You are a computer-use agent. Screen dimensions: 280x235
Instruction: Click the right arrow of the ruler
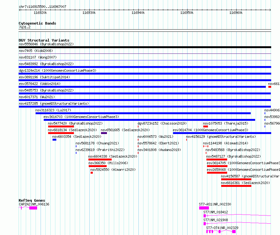270,10
